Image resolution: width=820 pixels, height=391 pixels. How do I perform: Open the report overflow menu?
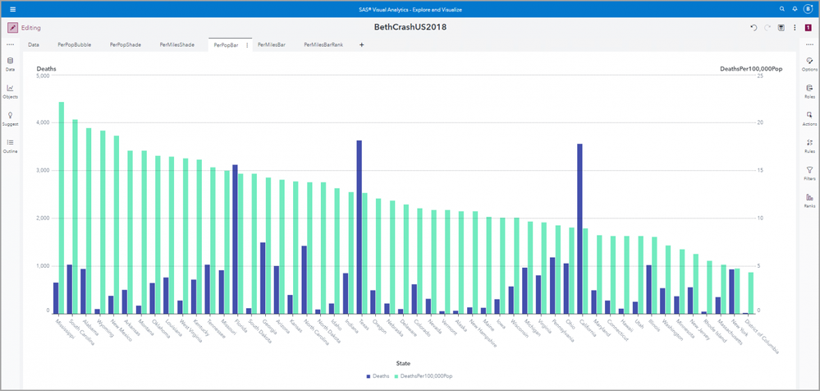tap(795, 28)
